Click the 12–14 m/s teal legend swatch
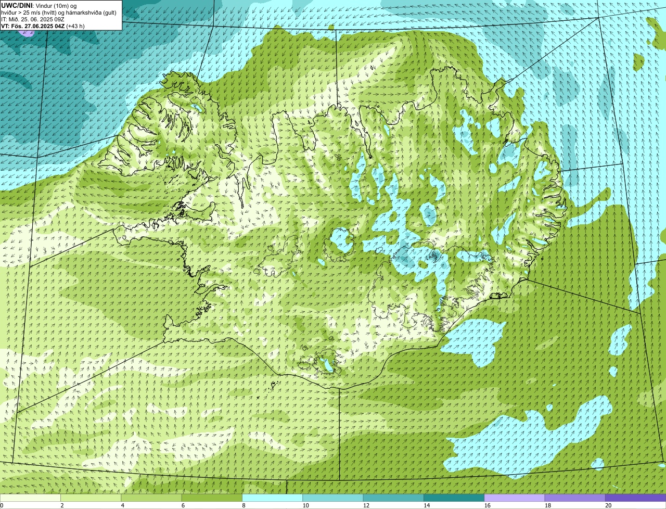Image resolution: width=666 pixels, height=509 pixels. pyautogui.click(x=393, y=498)
